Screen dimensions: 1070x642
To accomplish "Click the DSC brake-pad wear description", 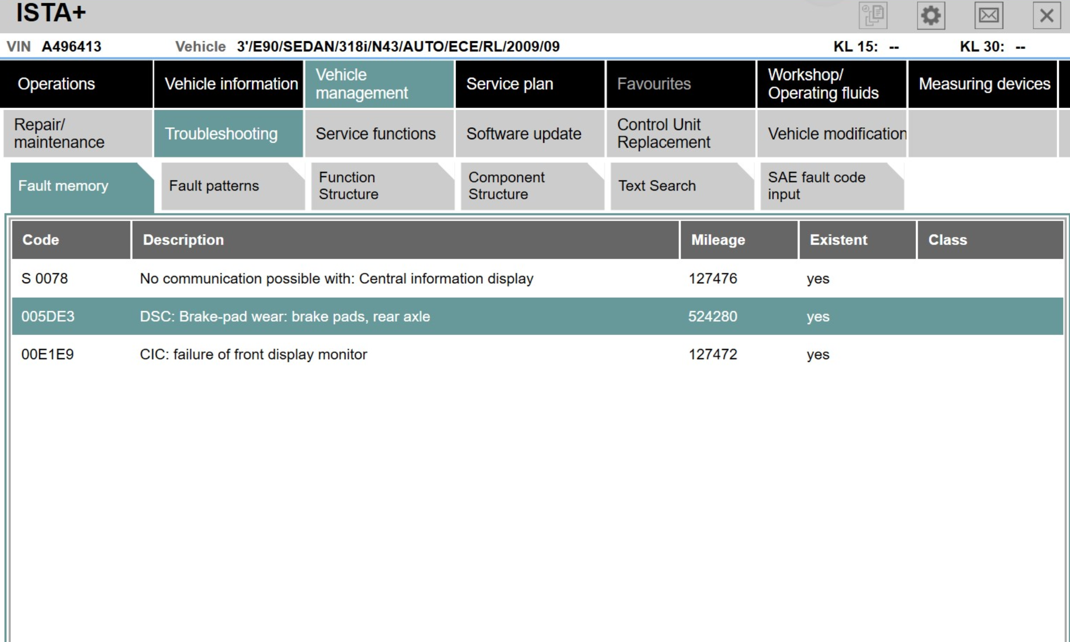I will [285, 316].
